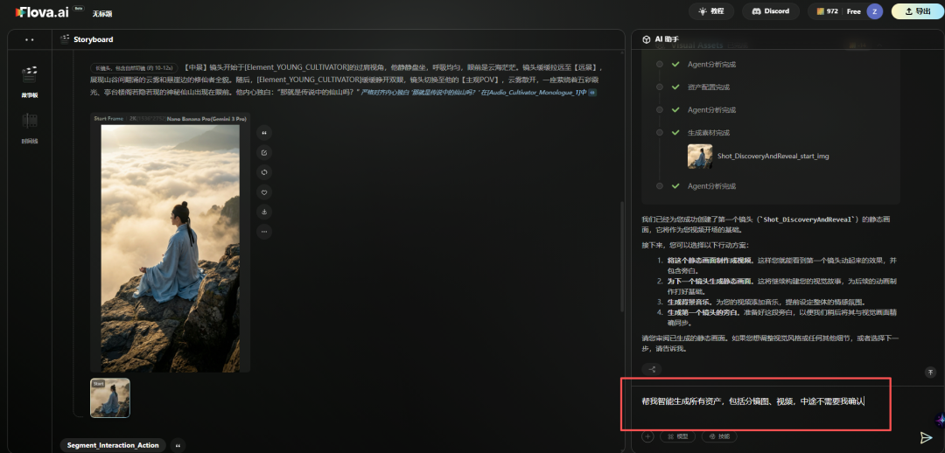Open the 教程 tutorial button
Viewport: 945px width, 453px height.
pos(711,11)
